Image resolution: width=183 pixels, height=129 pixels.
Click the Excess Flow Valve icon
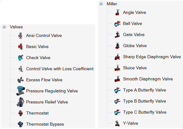(20, 80)
